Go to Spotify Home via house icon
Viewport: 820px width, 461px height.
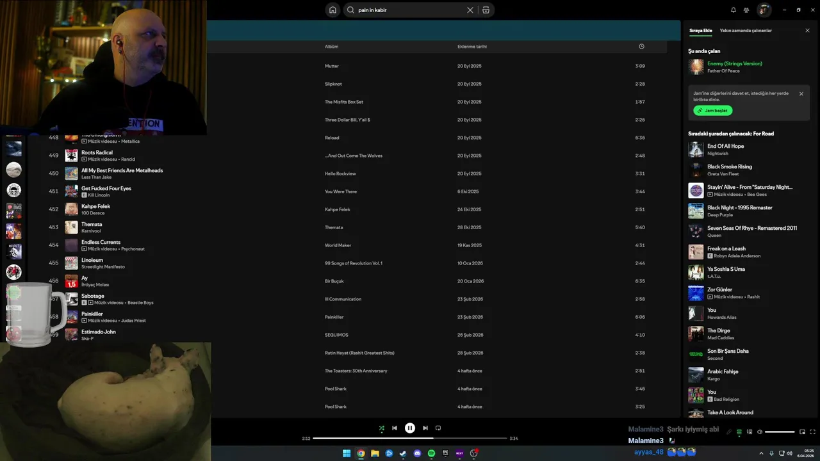point(332,10)
